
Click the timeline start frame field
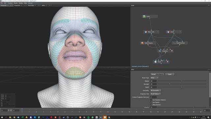4,110
